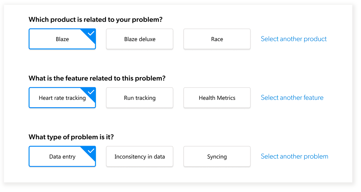Viewport: 361px width, 192px height.
Task: Re-select the Data entry problem card
Action: [x=62, y=156]
